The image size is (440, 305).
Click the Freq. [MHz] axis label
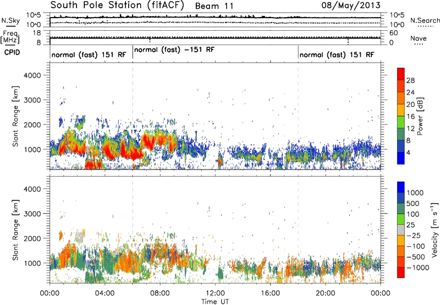pyautogui.click(x=10, y=37)
